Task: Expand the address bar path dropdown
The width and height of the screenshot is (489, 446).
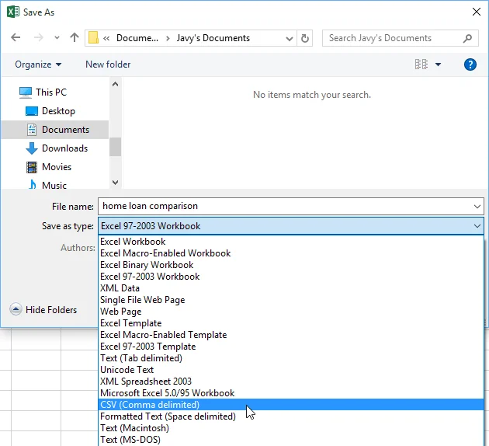Action: click(x=290, y=38)
